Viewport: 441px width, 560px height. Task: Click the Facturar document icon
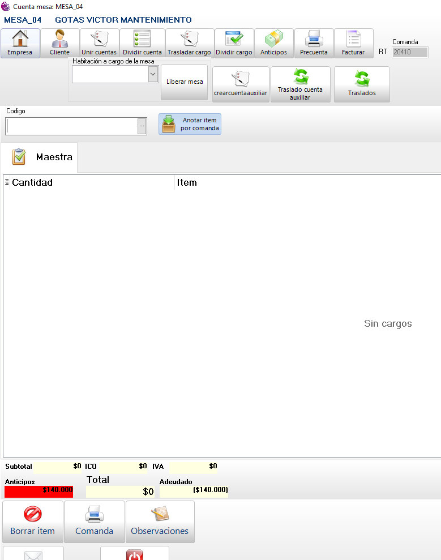353,39
